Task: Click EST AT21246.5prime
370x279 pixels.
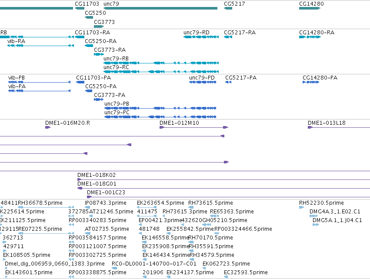Action: [90, 216]
